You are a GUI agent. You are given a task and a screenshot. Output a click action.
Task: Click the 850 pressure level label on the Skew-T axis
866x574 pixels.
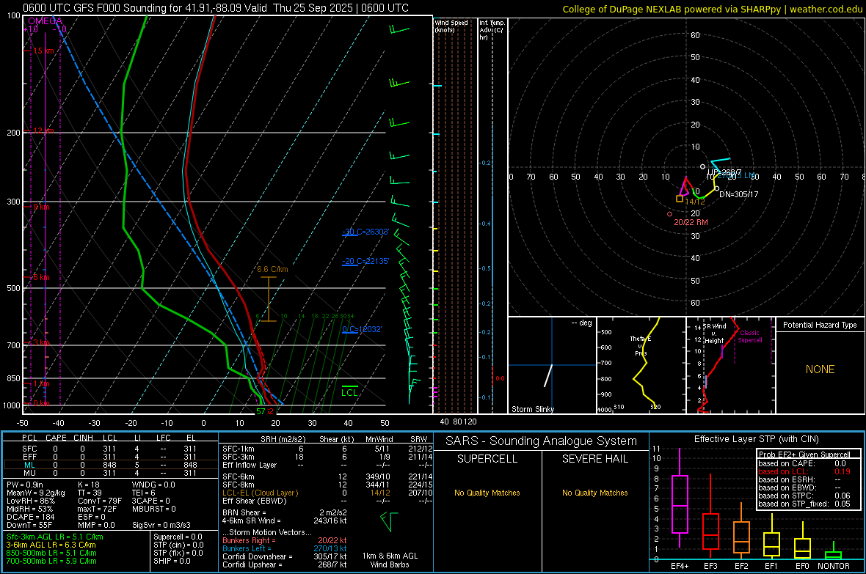(13, 378)
